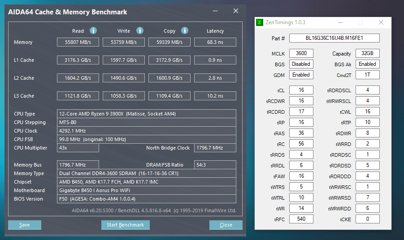Viewport: 404px width, 240px height.
Task: Click the BIOS Version F50 field
Action: click(x=146, y=199)
